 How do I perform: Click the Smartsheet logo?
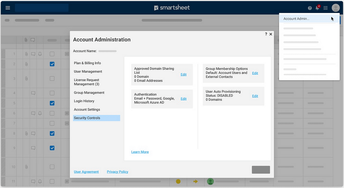[x=172, y=8]
